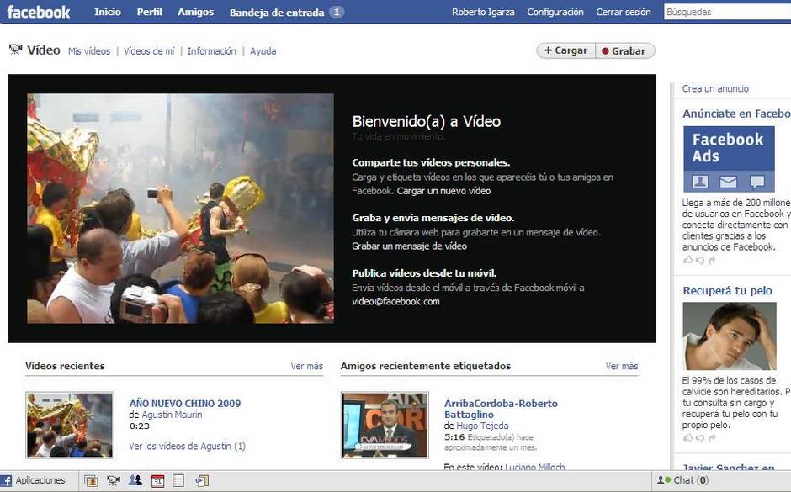Open Notes notepad icon in bottom bar
The width and height of the screenshot is (791, 492).
click(178, 480)
